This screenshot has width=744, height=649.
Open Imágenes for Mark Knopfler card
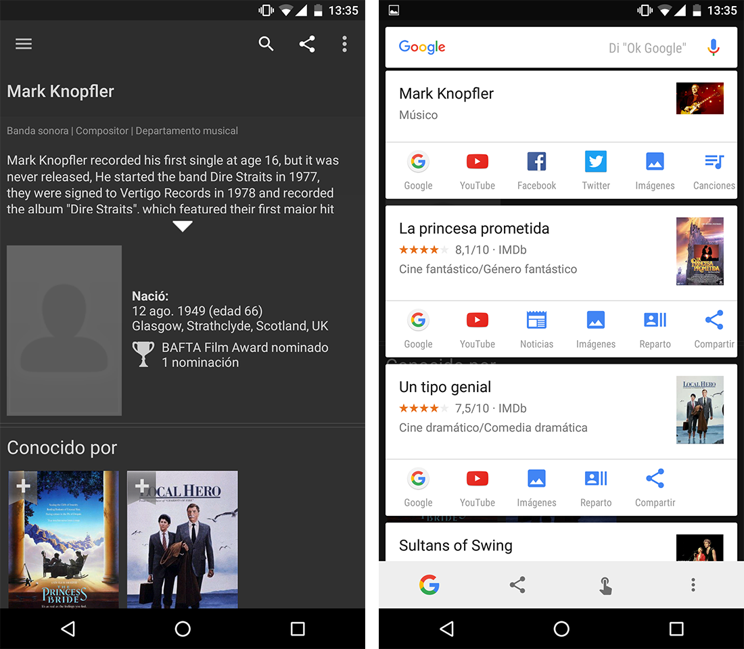[x=655, y=171]
